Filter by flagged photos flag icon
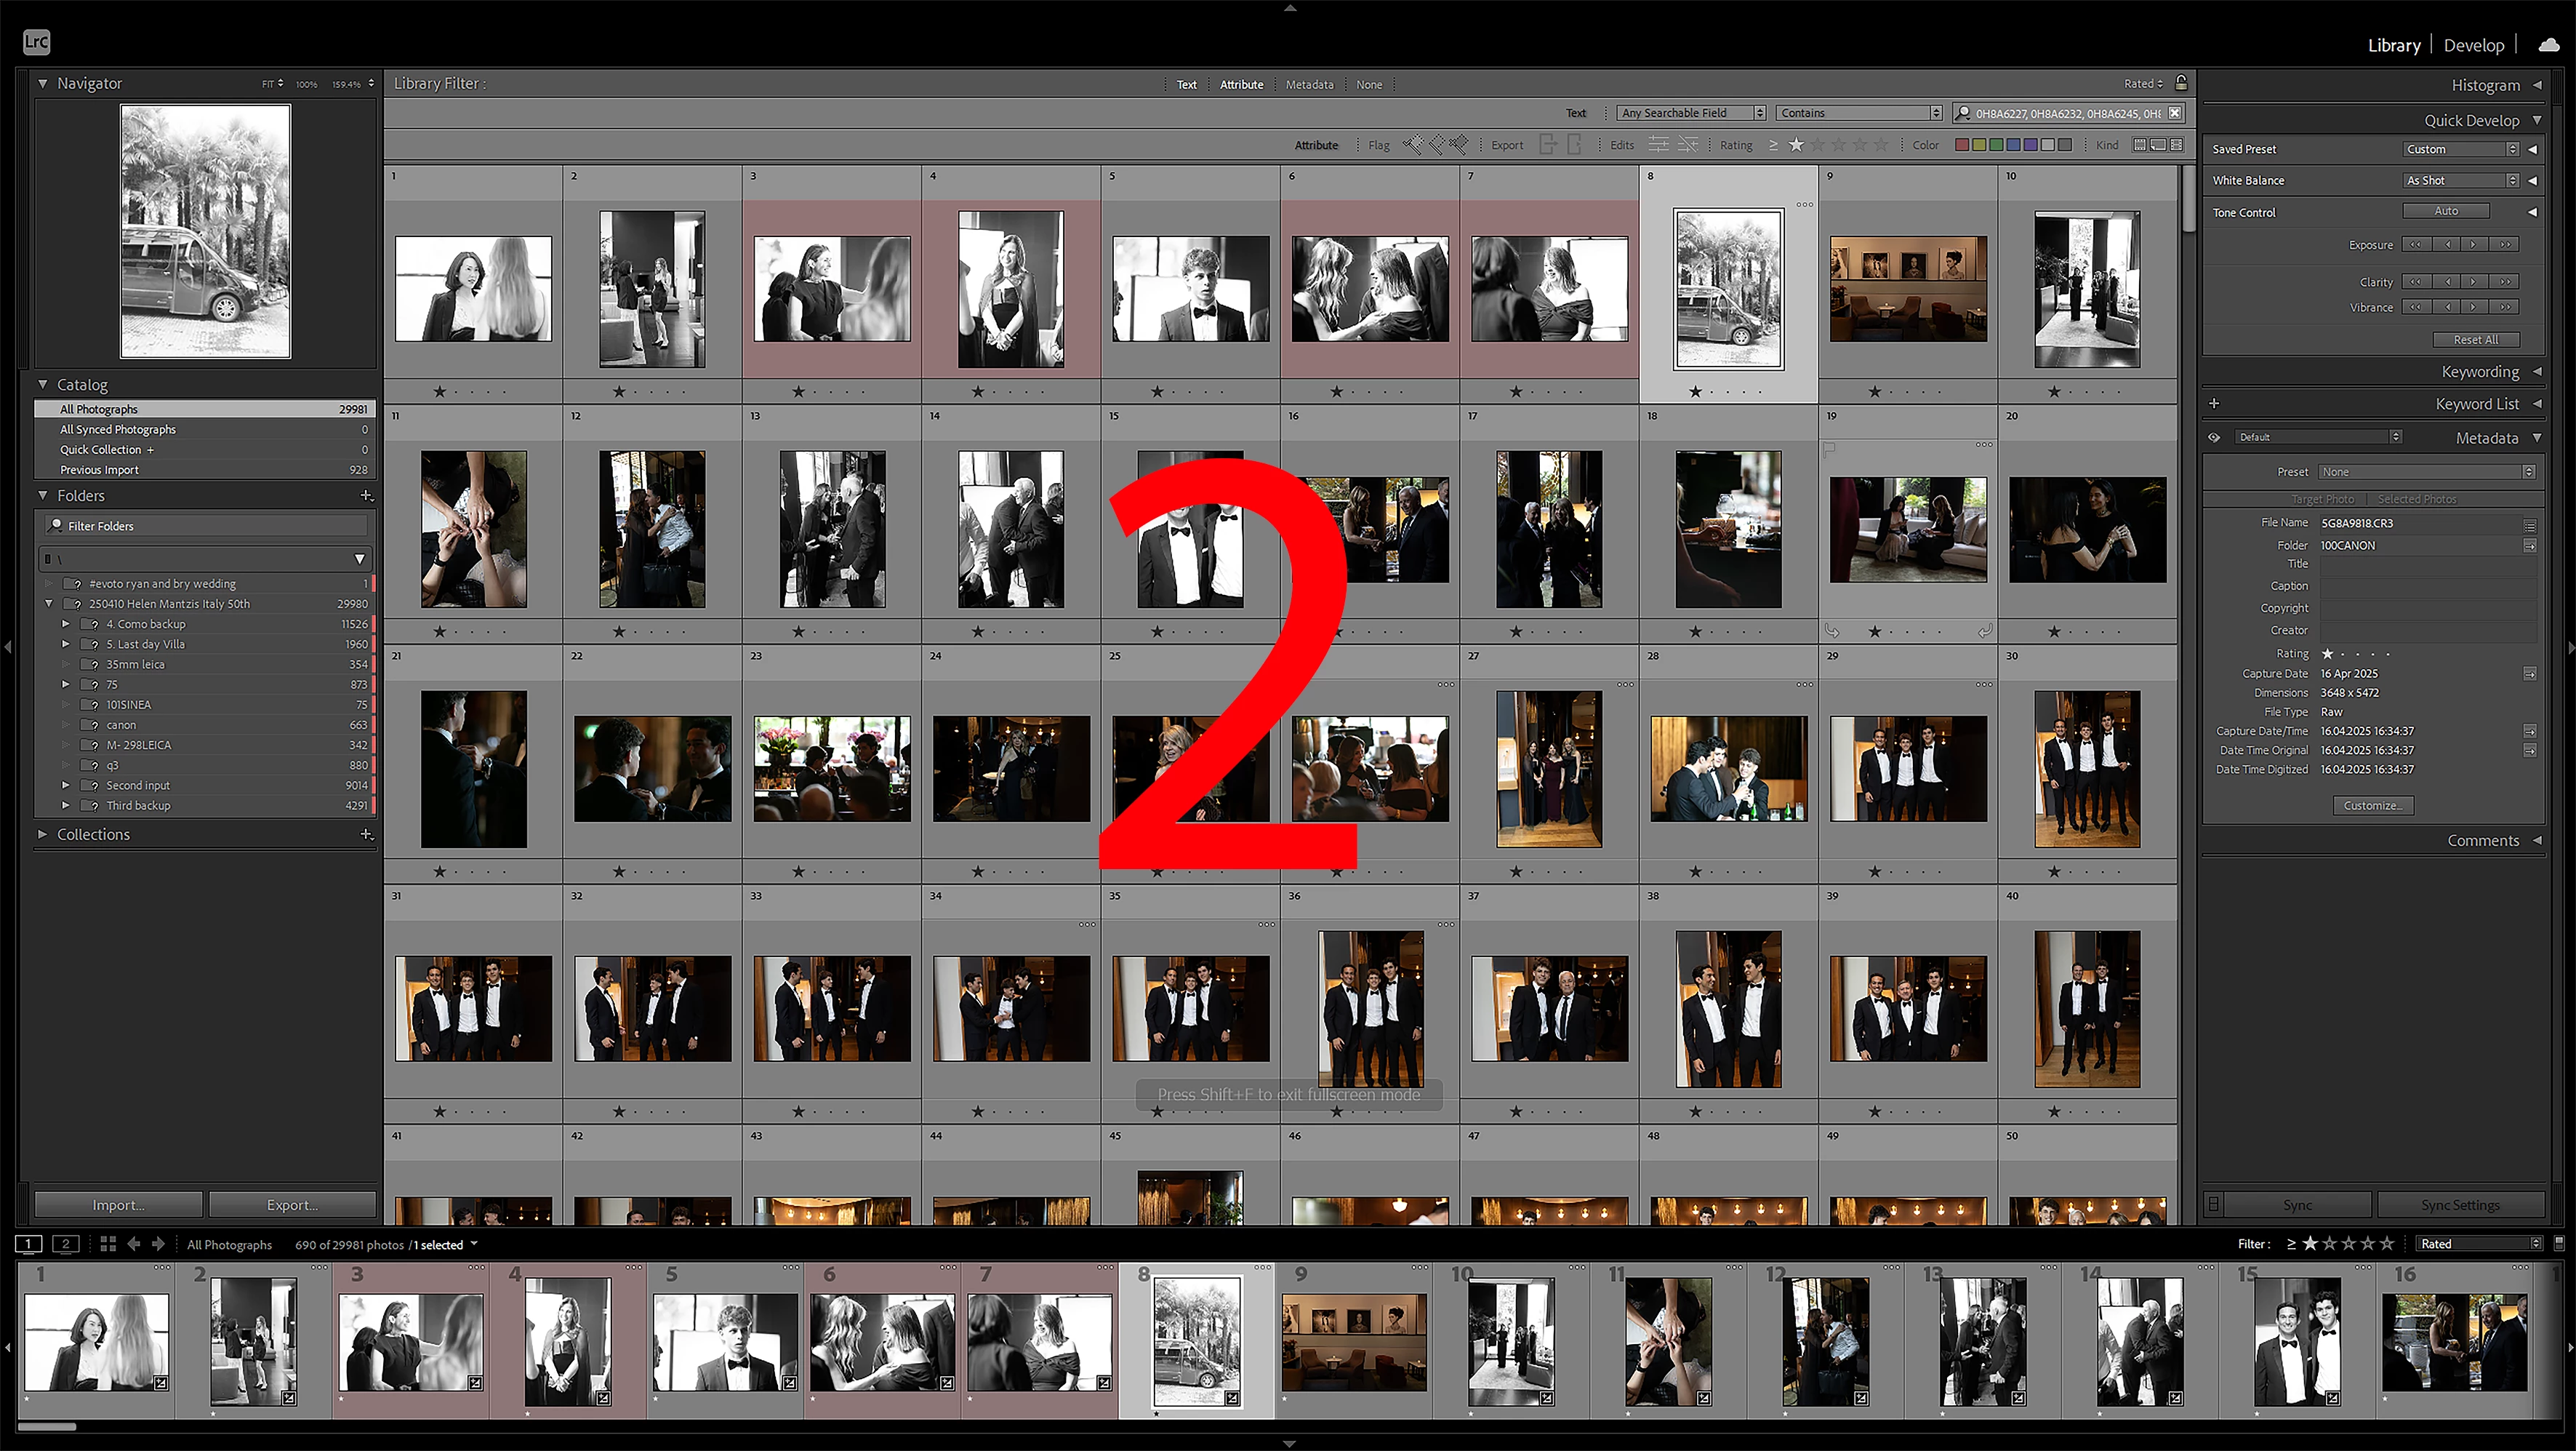 1412,145
